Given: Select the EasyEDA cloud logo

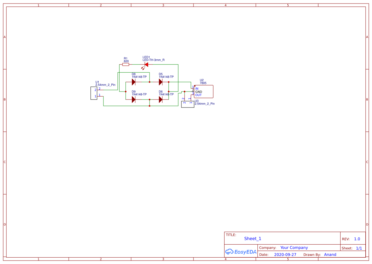Looking at the screenshot, I should click(x=230, y=252).
